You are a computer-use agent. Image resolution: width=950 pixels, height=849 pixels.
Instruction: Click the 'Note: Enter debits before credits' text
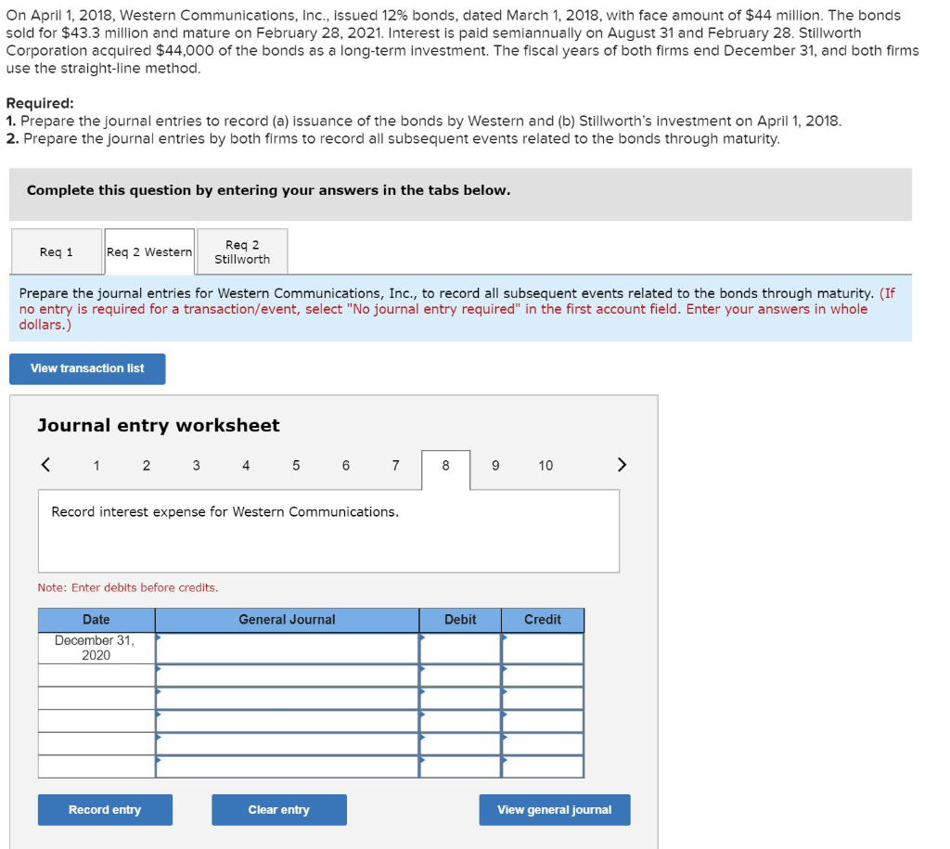[128, 588]
